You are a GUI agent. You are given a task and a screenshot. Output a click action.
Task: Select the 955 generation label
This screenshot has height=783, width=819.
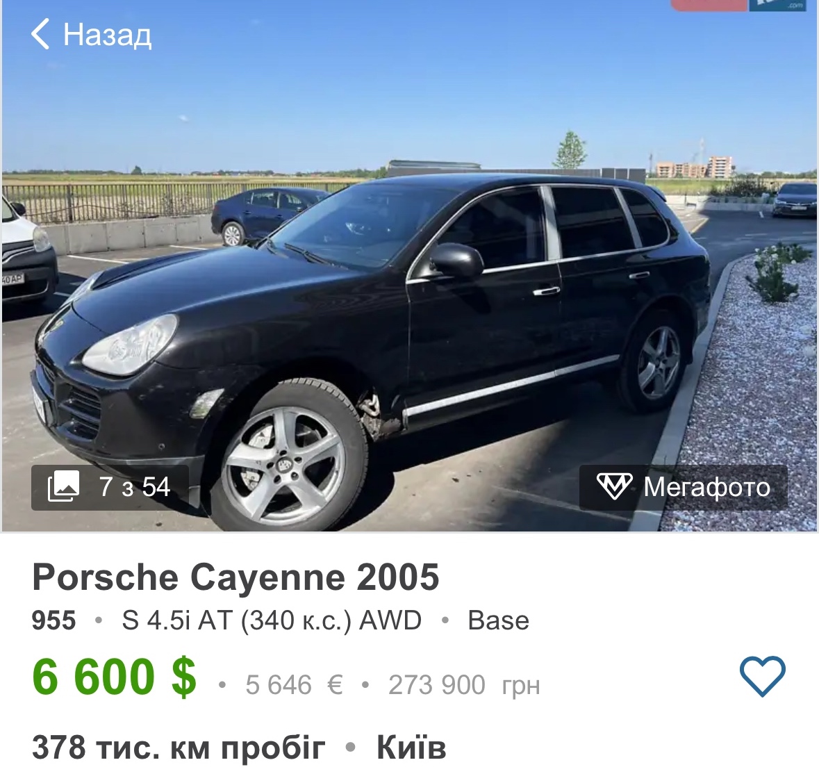point(53,620)
